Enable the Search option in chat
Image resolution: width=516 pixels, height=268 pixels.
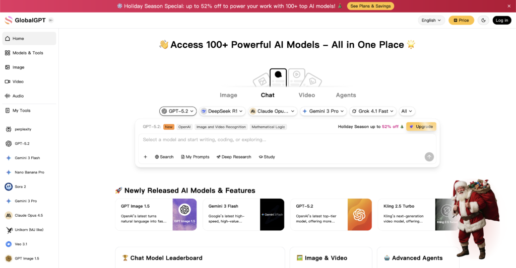click(164, 157)
